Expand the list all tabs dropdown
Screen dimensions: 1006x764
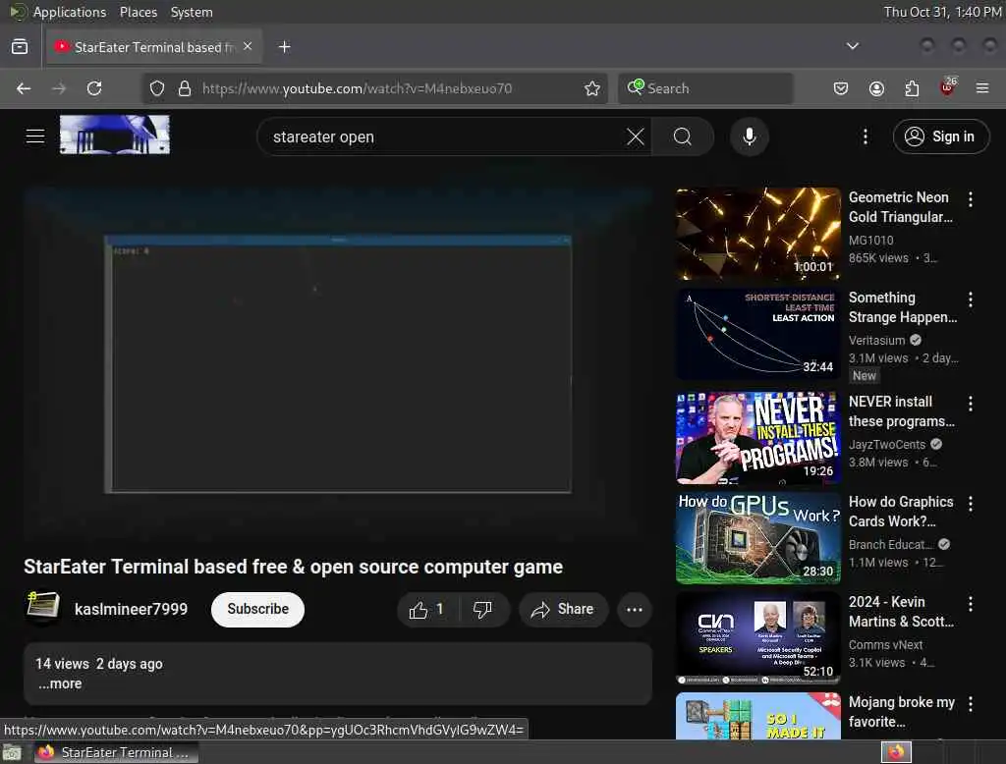pos(852,46)
